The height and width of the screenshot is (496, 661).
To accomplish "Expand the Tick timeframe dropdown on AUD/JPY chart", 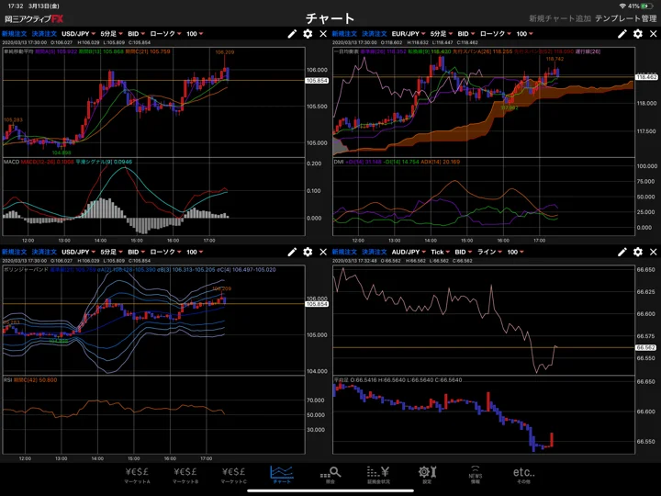I will click(440, 252).
